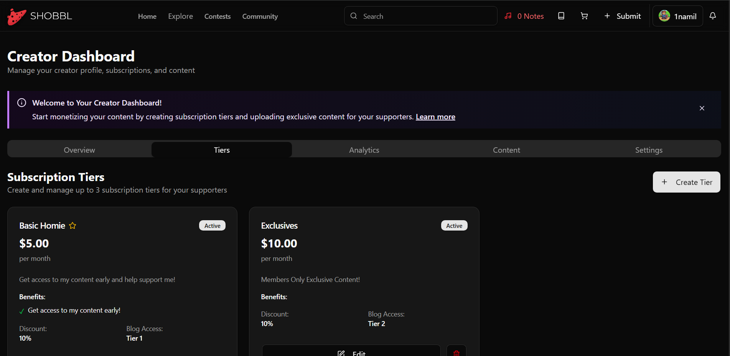The width and height of the screenshot is (730, 356).
Task: Open the 1namil profile menu
Action: pos(677,16)
